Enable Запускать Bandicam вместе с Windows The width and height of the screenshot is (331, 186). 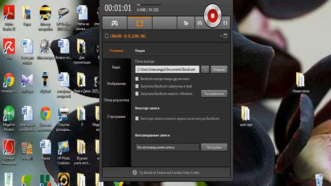click(137, 94)
